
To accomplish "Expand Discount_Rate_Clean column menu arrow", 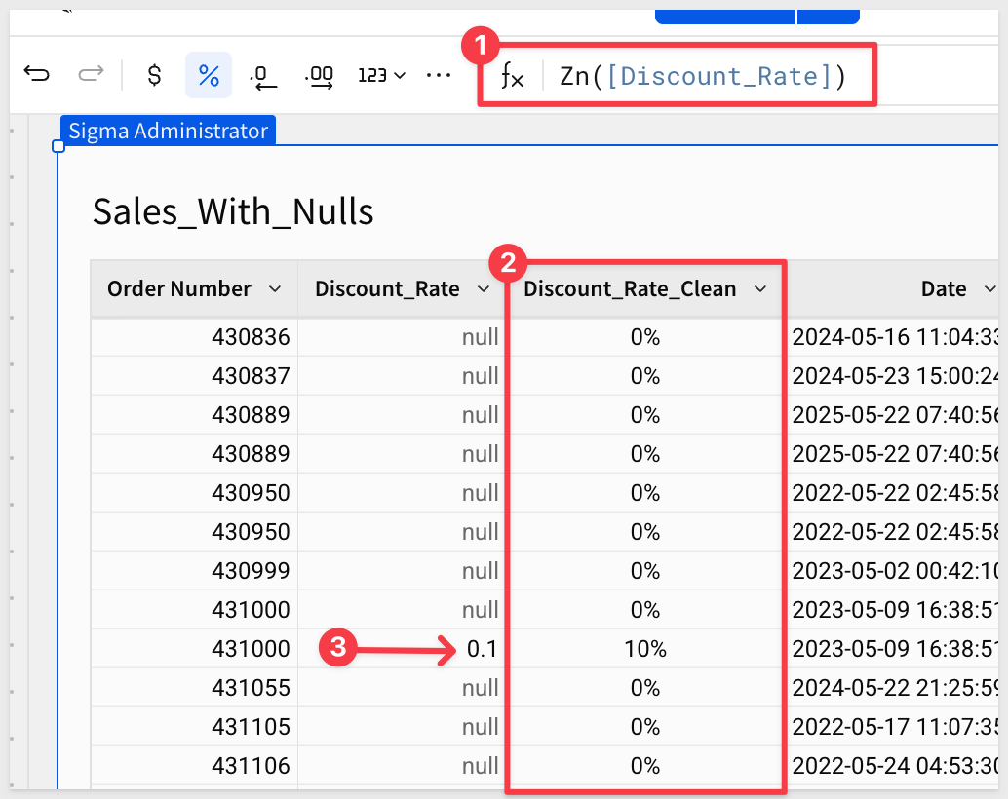I will pos(760,289).
